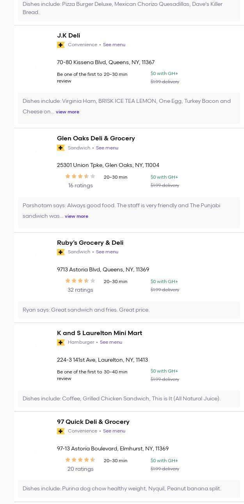Click the star rating for Ruby's Grocery & Deli
Viewport: 244px width, 504px height.
click(80, 281)
